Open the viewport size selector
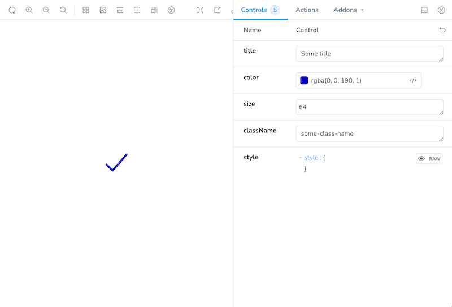 click(154, 10)
